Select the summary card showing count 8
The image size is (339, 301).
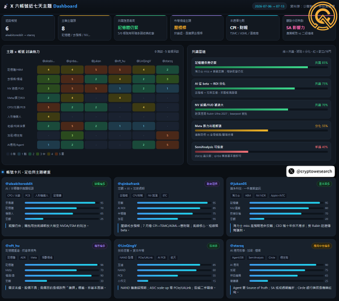[x=85, y=28]
